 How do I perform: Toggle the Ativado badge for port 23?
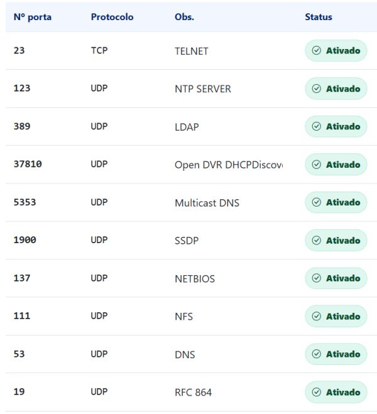pyautogui.click(x=336, y=51)
